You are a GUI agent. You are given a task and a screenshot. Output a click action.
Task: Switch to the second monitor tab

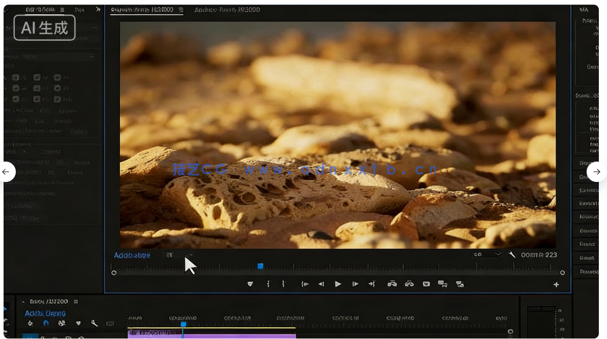click(x=228, y=10)
